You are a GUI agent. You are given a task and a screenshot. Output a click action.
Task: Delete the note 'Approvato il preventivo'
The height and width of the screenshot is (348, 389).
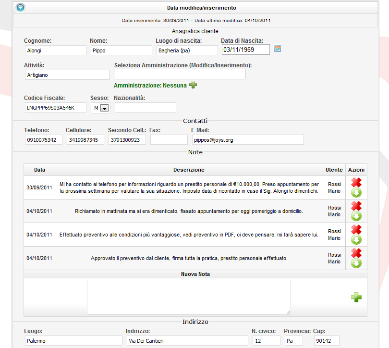click(x=356, y=253)
